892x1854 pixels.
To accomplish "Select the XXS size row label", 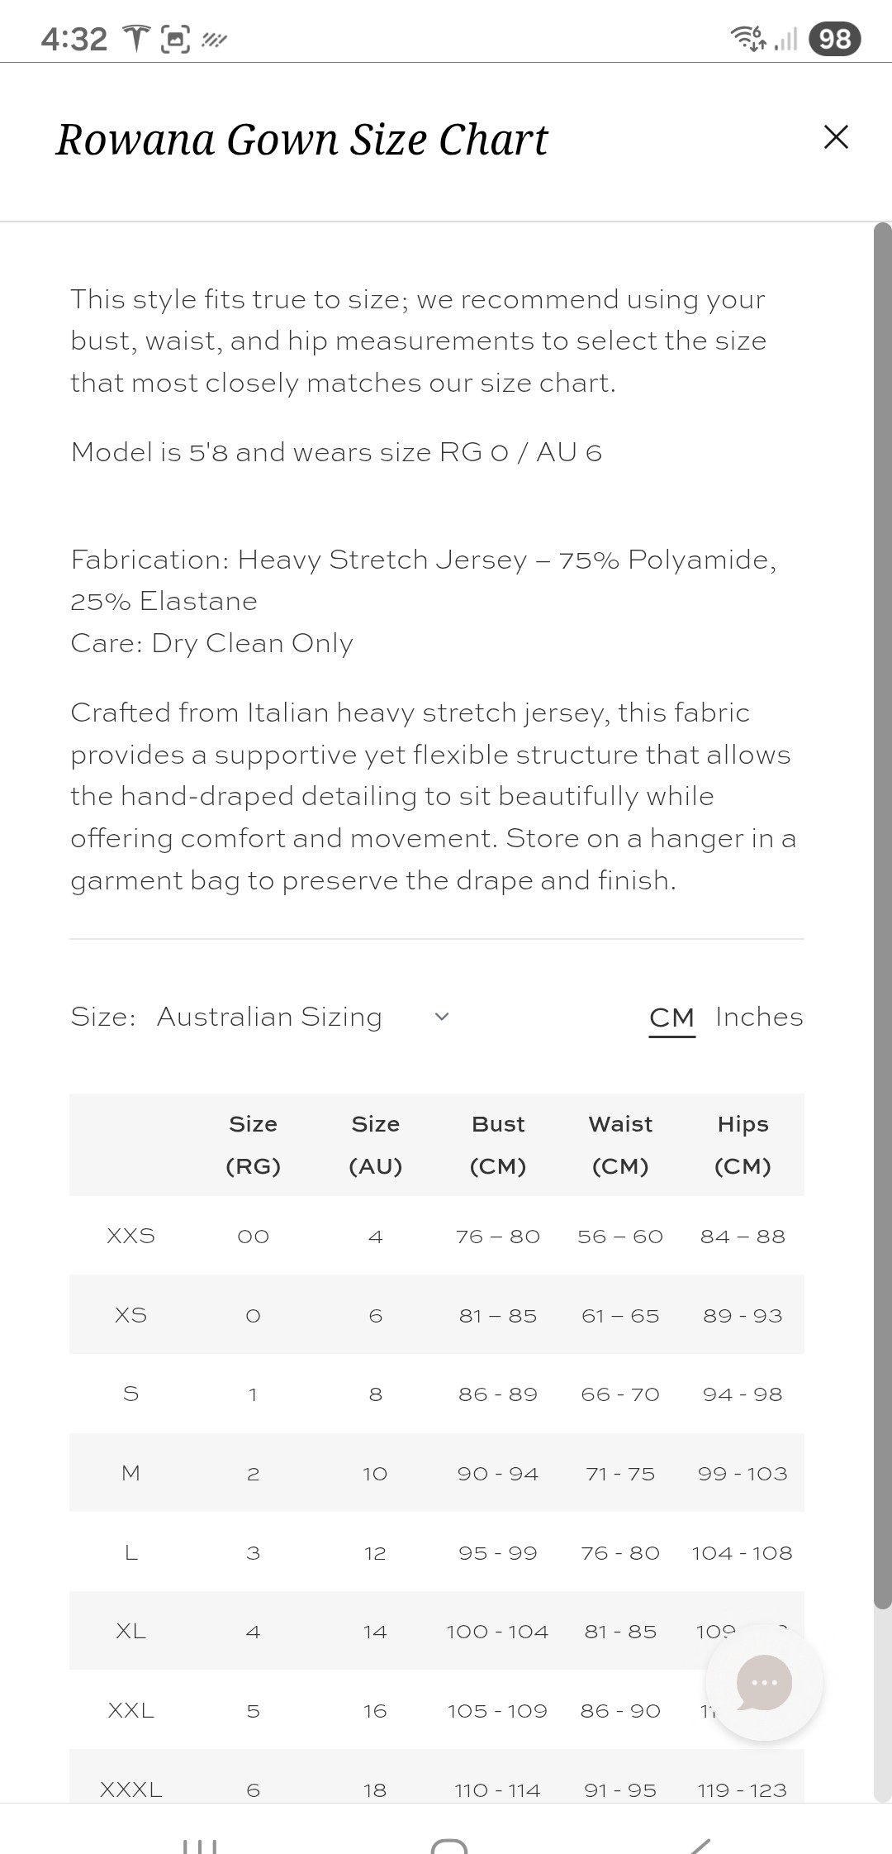I will [x=130, y=1236].
